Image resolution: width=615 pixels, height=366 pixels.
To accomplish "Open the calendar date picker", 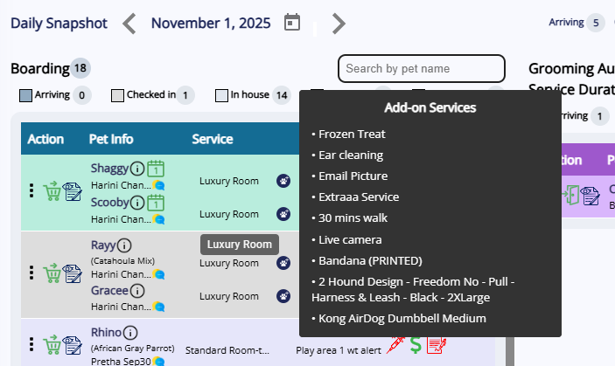I will pos(292,23).
